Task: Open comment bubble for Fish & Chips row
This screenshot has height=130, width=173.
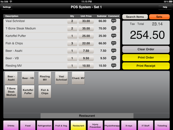Action: (114, 43)
